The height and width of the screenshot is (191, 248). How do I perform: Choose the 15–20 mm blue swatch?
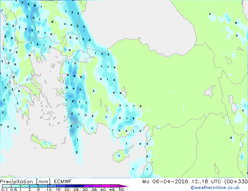coord(61,186)
